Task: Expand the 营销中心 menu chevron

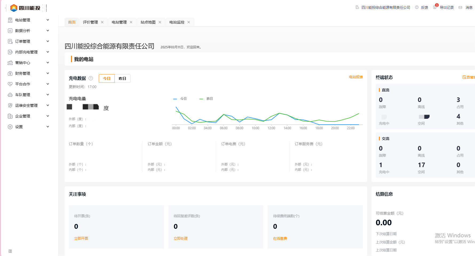Action: [48, 62]
